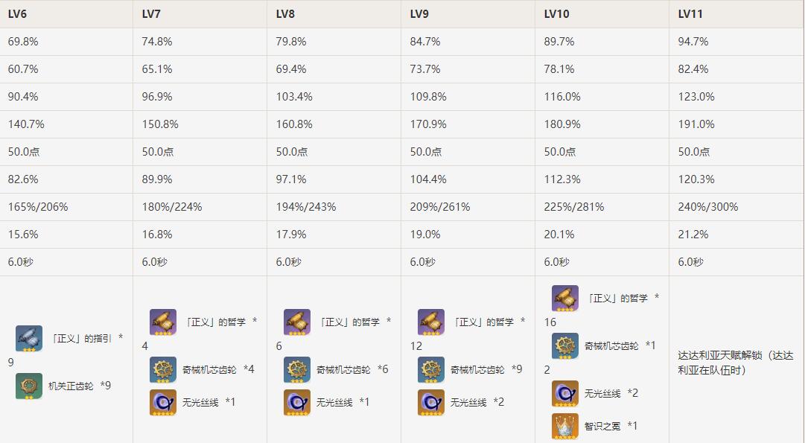Click the 240%/300% value cell
This screenshot has width=805, height=443.
coord(707,207)
